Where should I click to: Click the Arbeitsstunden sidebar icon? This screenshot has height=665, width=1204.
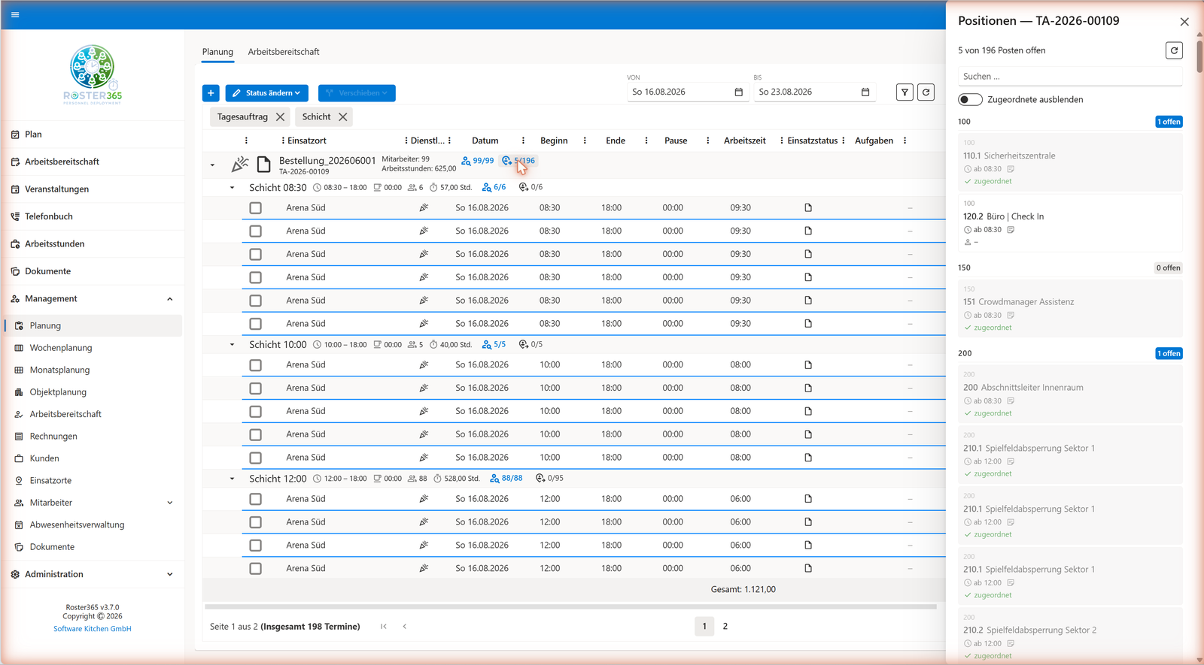[15, 244]
